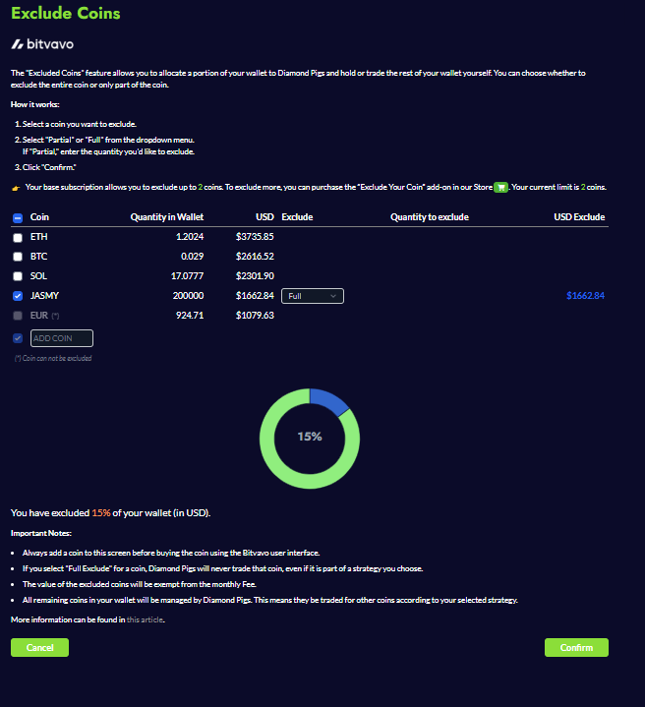Screen dimensions: 645x707
Task: Check the BTC coin checkbox
Action: point(17,257)
